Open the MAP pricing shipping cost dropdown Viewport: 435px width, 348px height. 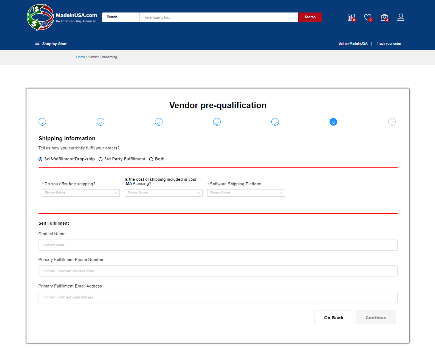(163, 193)
